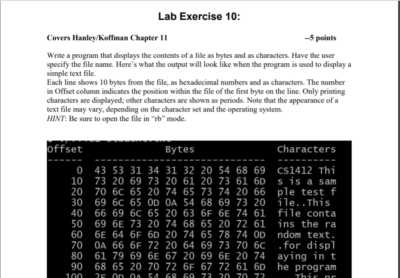Click the characters cell ".for displ"
The height and width of the screenshot is (278, 400).
tap(306, 246)
